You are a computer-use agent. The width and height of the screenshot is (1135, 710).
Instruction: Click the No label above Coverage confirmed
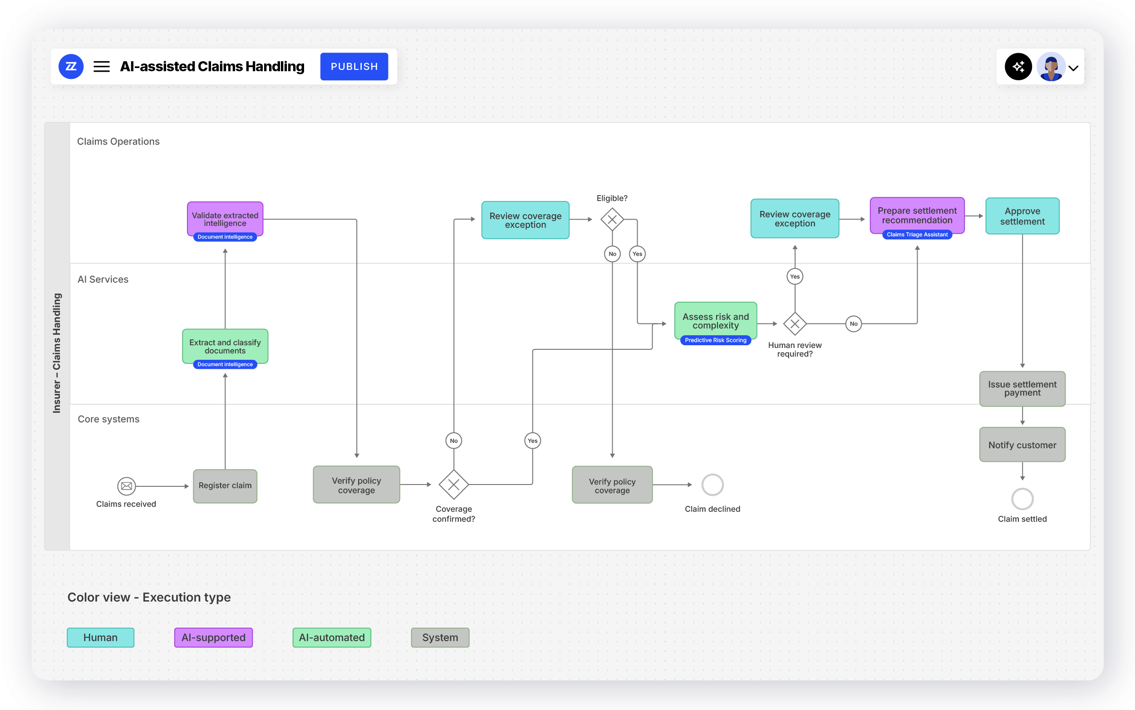(454, 441)
